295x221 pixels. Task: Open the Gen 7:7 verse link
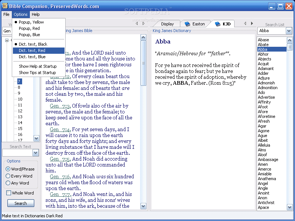pos(60,194)
